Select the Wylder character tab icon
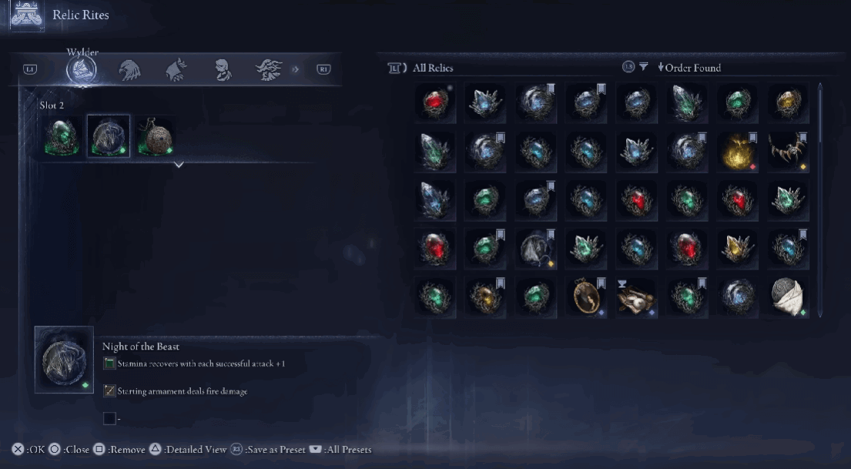 (82, 70)
